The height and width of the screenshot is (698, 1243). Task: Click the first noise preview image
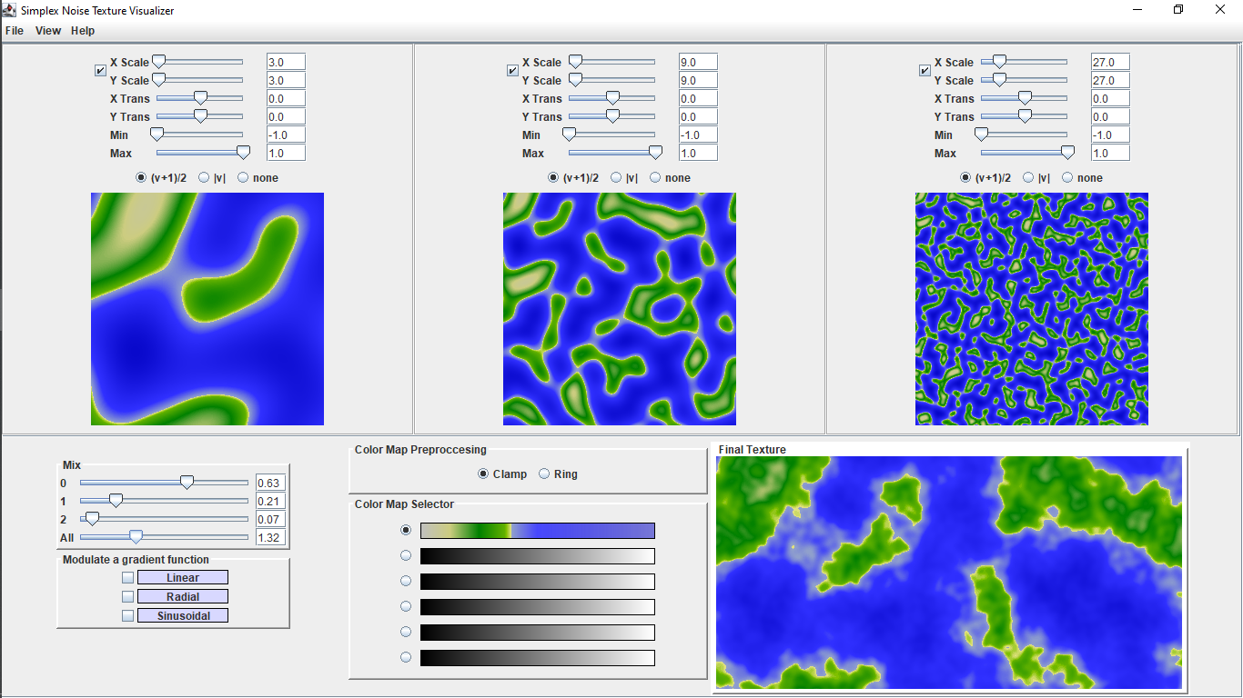[x=207, y=309]
